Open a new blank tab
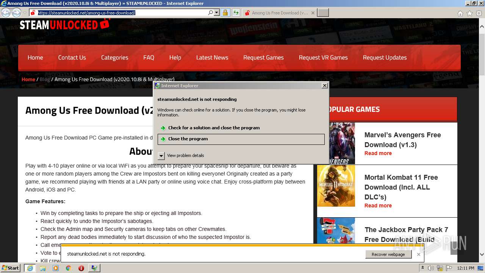This screenshot has width=485, height=273. 323,13
